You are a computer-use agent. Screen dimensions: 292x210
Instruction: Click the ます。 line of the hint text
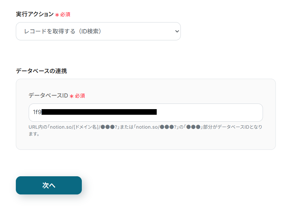coord(34,134)
